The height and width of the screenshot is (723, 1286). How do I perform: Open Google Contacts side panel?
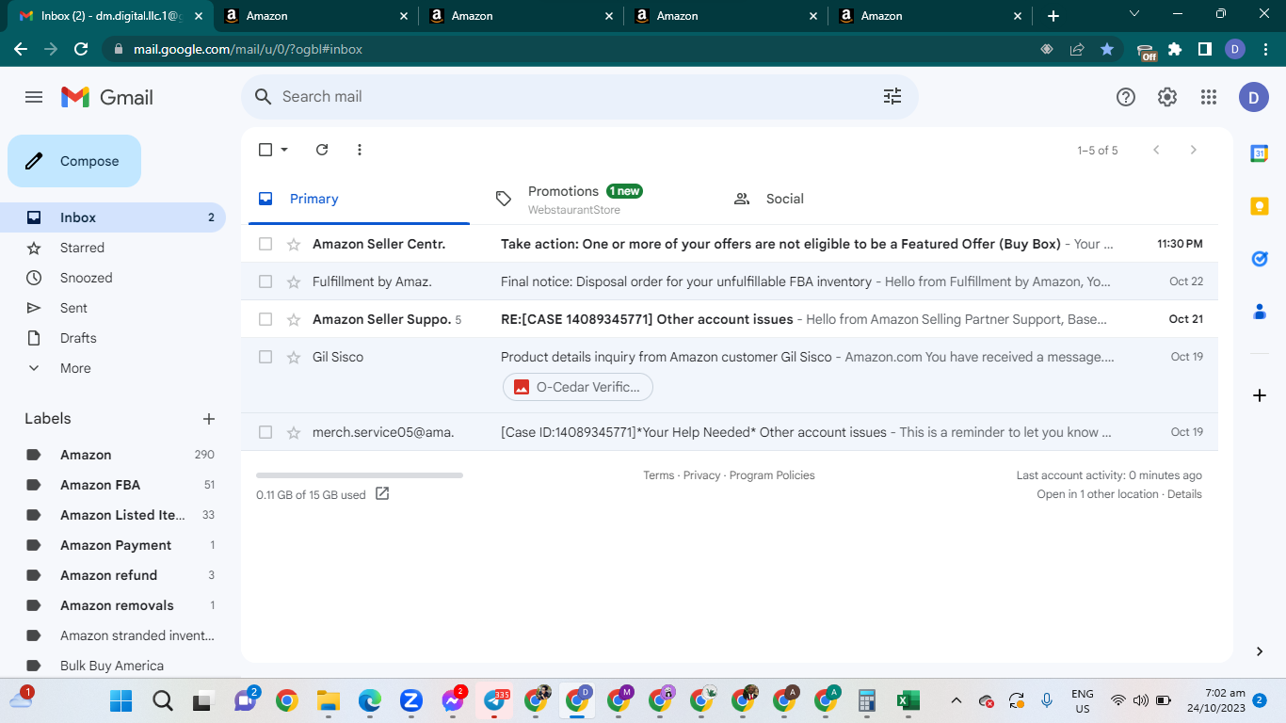[1260, 312]
